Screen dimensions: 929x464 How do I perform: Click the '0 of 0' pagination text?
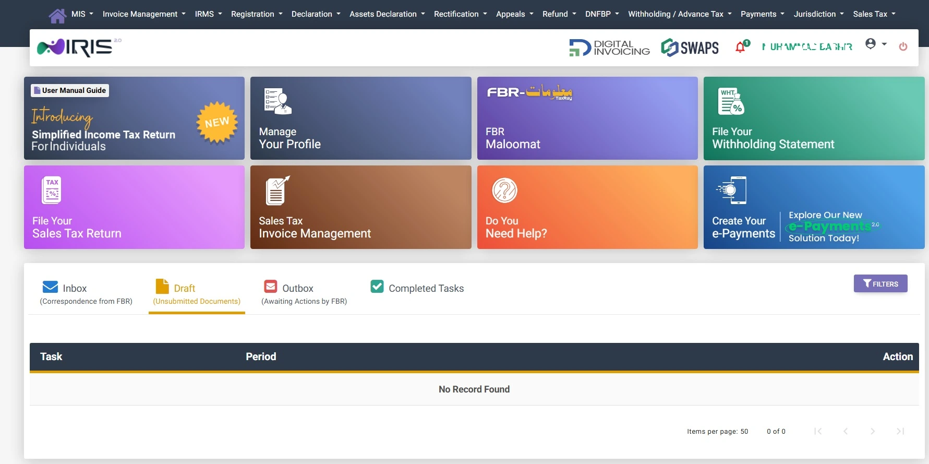tap(776, 432)
